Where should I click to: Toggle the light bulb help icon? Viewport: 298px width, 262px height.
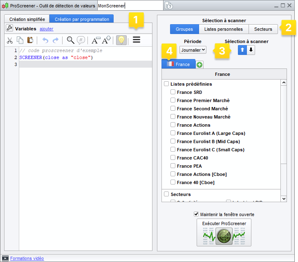click(121, 40)
